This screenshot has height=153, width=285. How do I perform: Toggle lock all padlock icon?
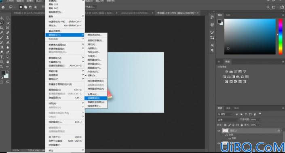[242, 125]
